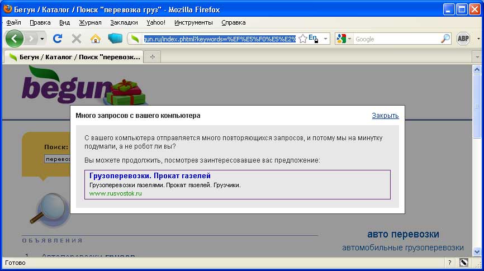Screen dimensions: 484x271
Task: Open the address bar history dropdown
Action: coord(325,39)
